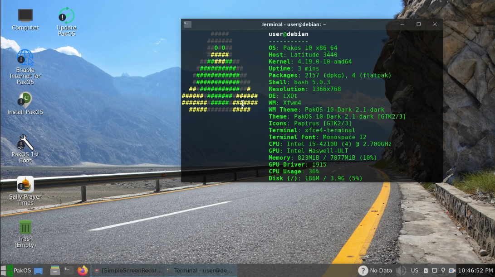Click the 'Host: Latitude 3440' line
The height and width of the screenshot is (277, 495).
tap(303, 55)
